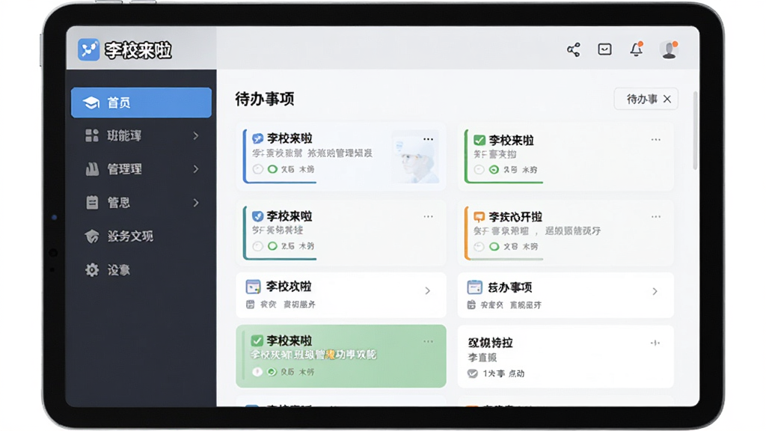Screen dimensions: 766x431
Task: Remove the 待办事 tag with X
Action: [667, 100]
